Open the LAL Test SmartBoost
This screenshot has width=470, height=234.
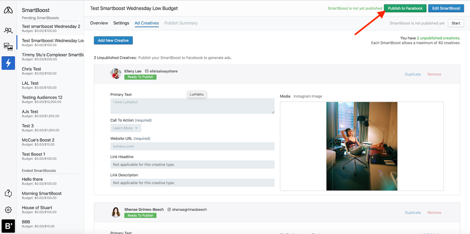click(50, 85)
